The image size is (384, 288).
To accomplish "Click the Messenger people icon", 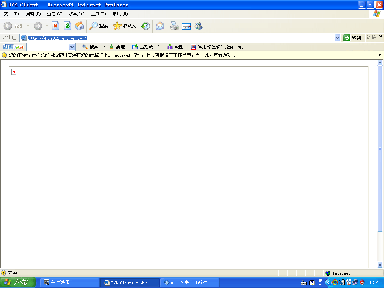I will (198, 26).
